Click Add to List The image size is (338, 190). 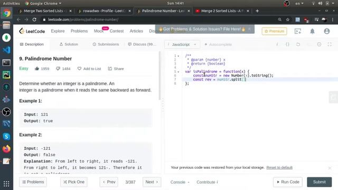tap(89, 69)
